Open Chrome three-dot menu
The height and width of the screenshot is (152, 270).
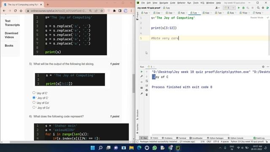131,11
